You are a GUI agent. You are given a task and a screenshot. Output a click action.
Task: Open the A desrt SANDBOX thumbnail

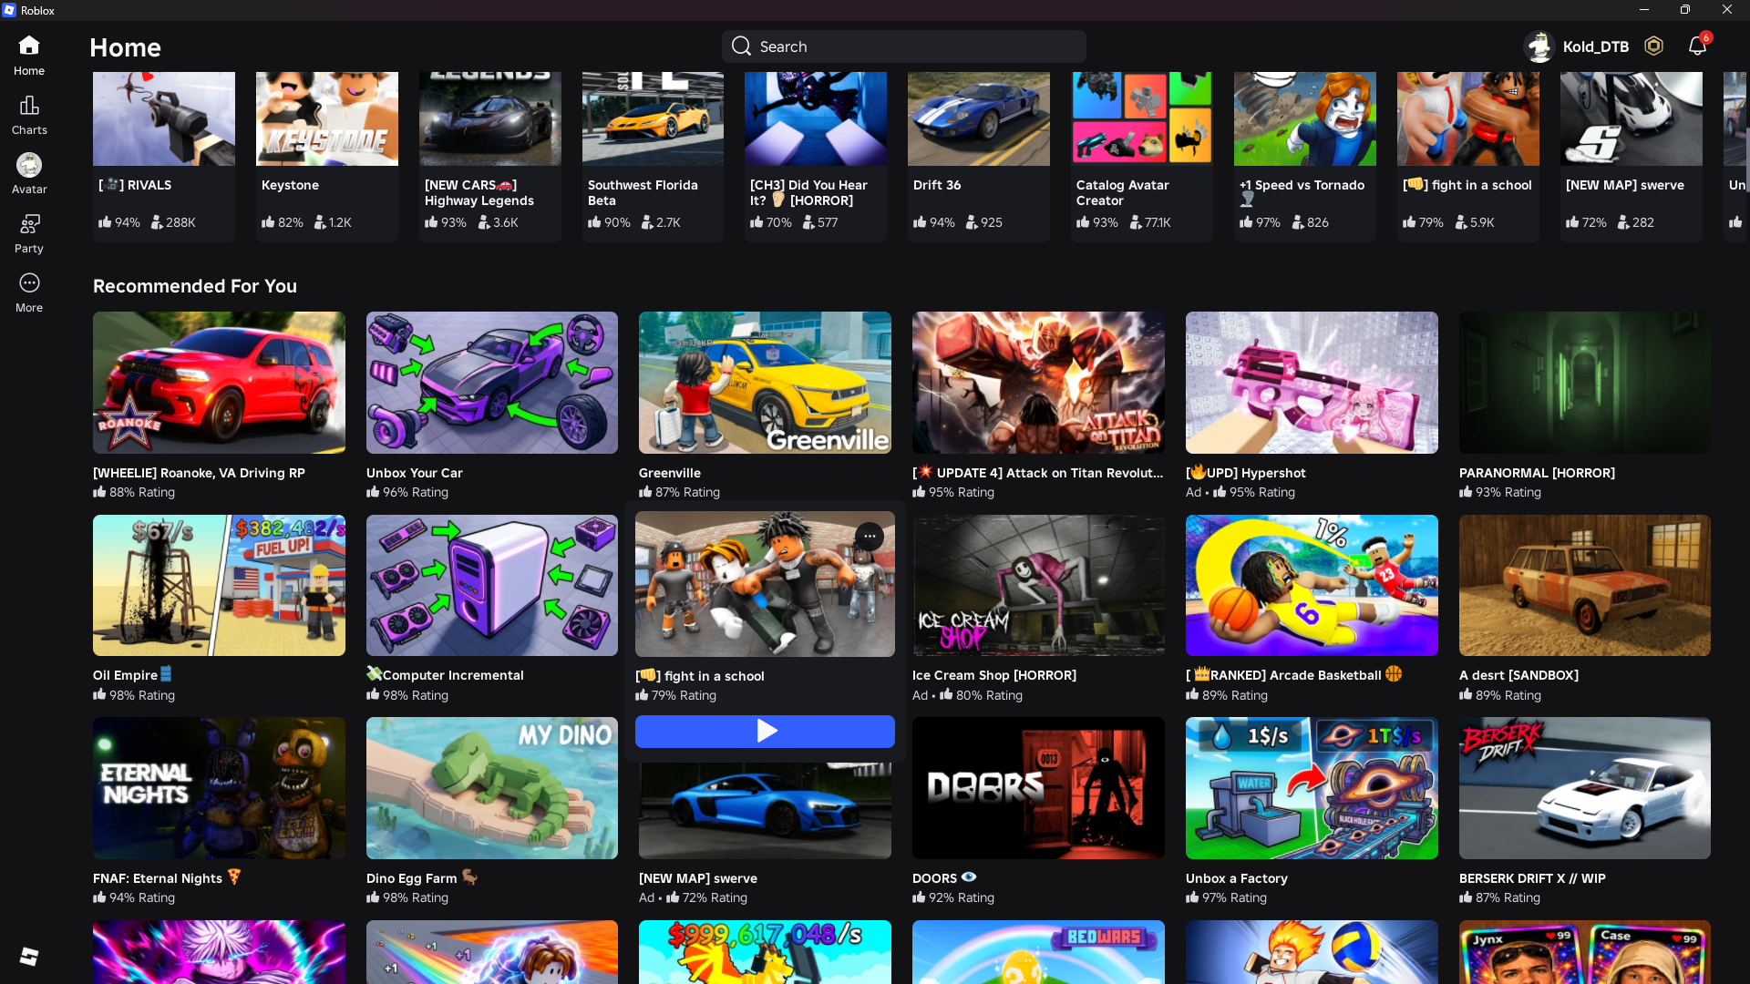point(1585,585)
